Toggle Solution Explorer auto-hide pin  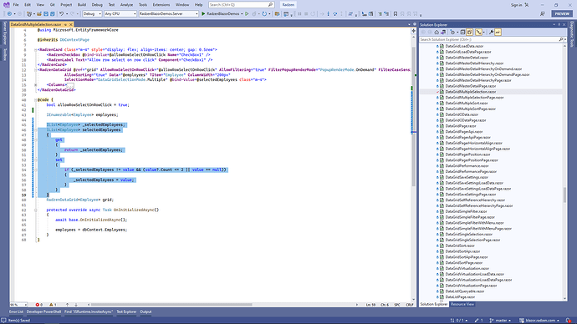(559, 24)
